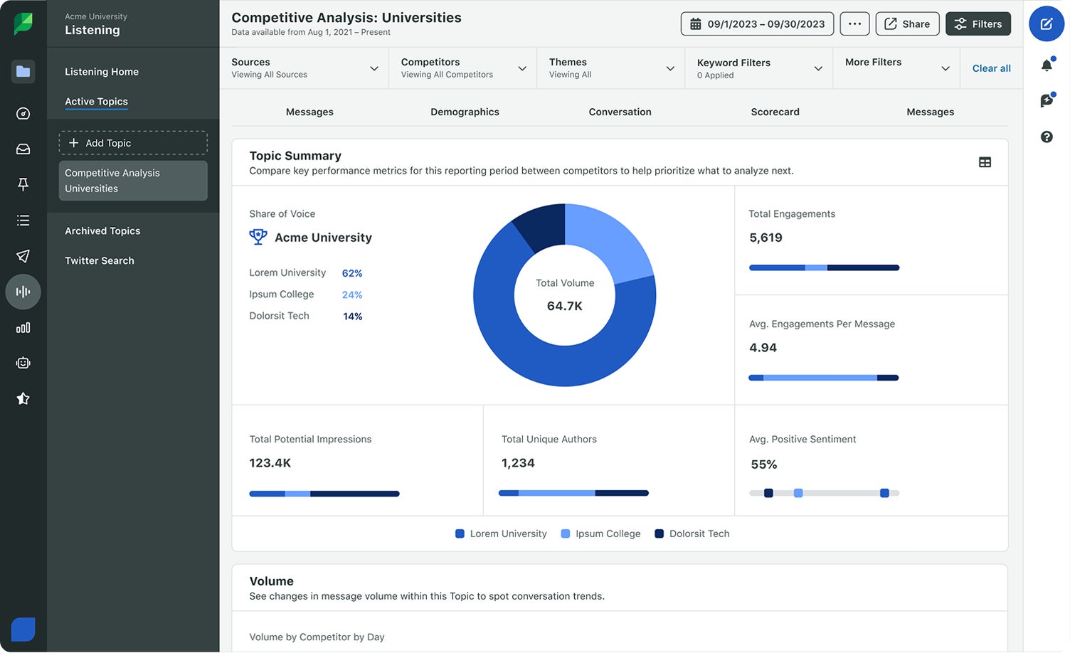Open the bot Automation icon
1070x653 pixels.
pos(23,363)
